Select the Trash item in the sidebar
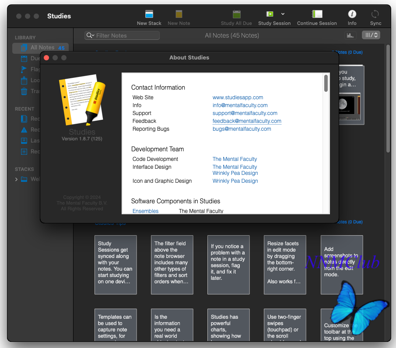 (x=24, y=91)
